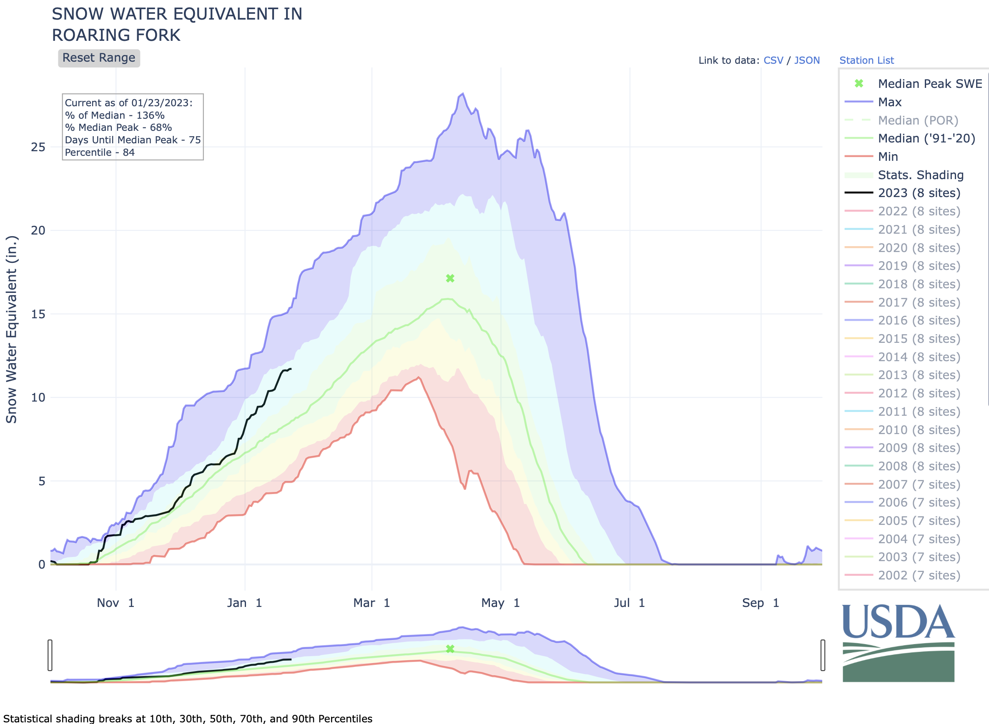Show the 2022 (8 sites) trace
The image size is (989, 724).
click(919, 211)
